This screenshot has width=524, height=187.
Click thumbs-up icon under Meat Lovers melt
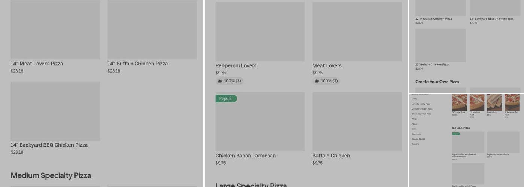317,81
